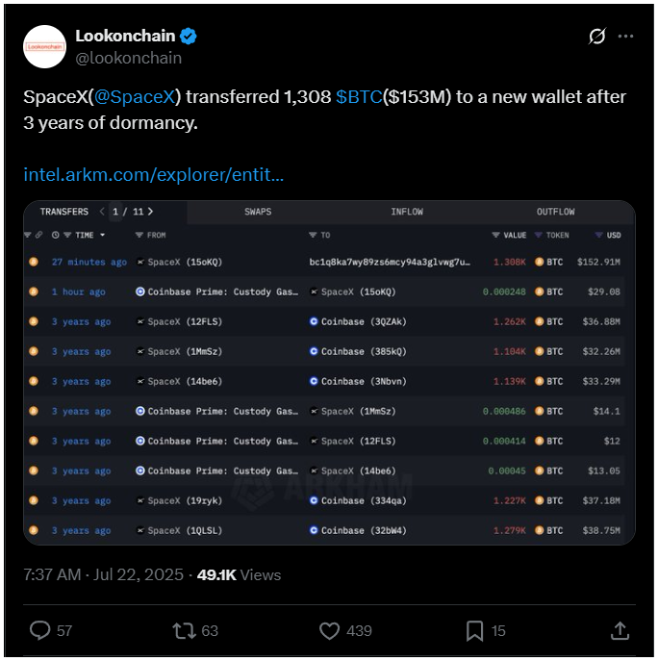Open the @SpaceX mention link
Screen dimensions: 658x661
[134, 97]
